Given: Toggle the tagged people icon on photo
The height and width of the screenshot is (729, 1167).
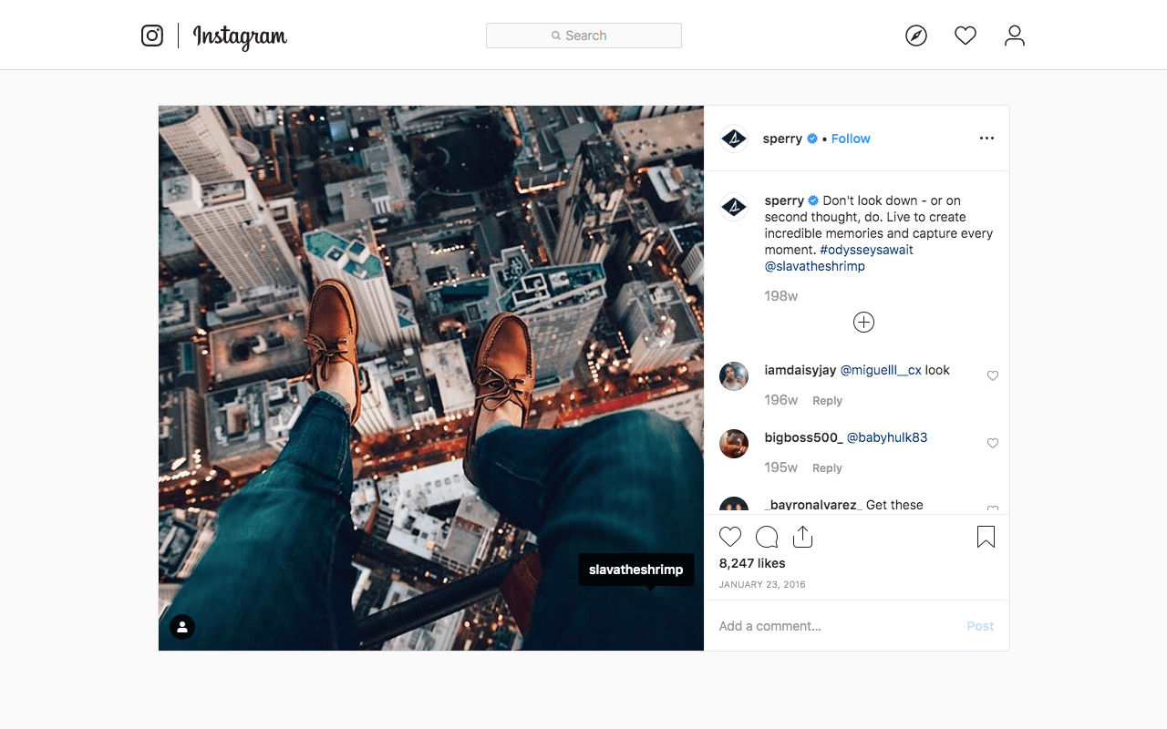Looking at the screenshot, I should pyautogui.click(x=182, y=626).
